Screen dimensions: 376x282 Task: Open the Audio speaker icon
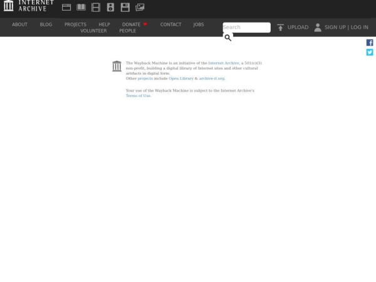[110, 8]
